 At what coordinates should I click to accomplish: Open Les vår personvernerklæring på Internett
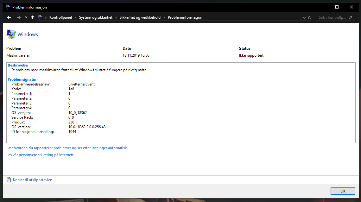40,155
